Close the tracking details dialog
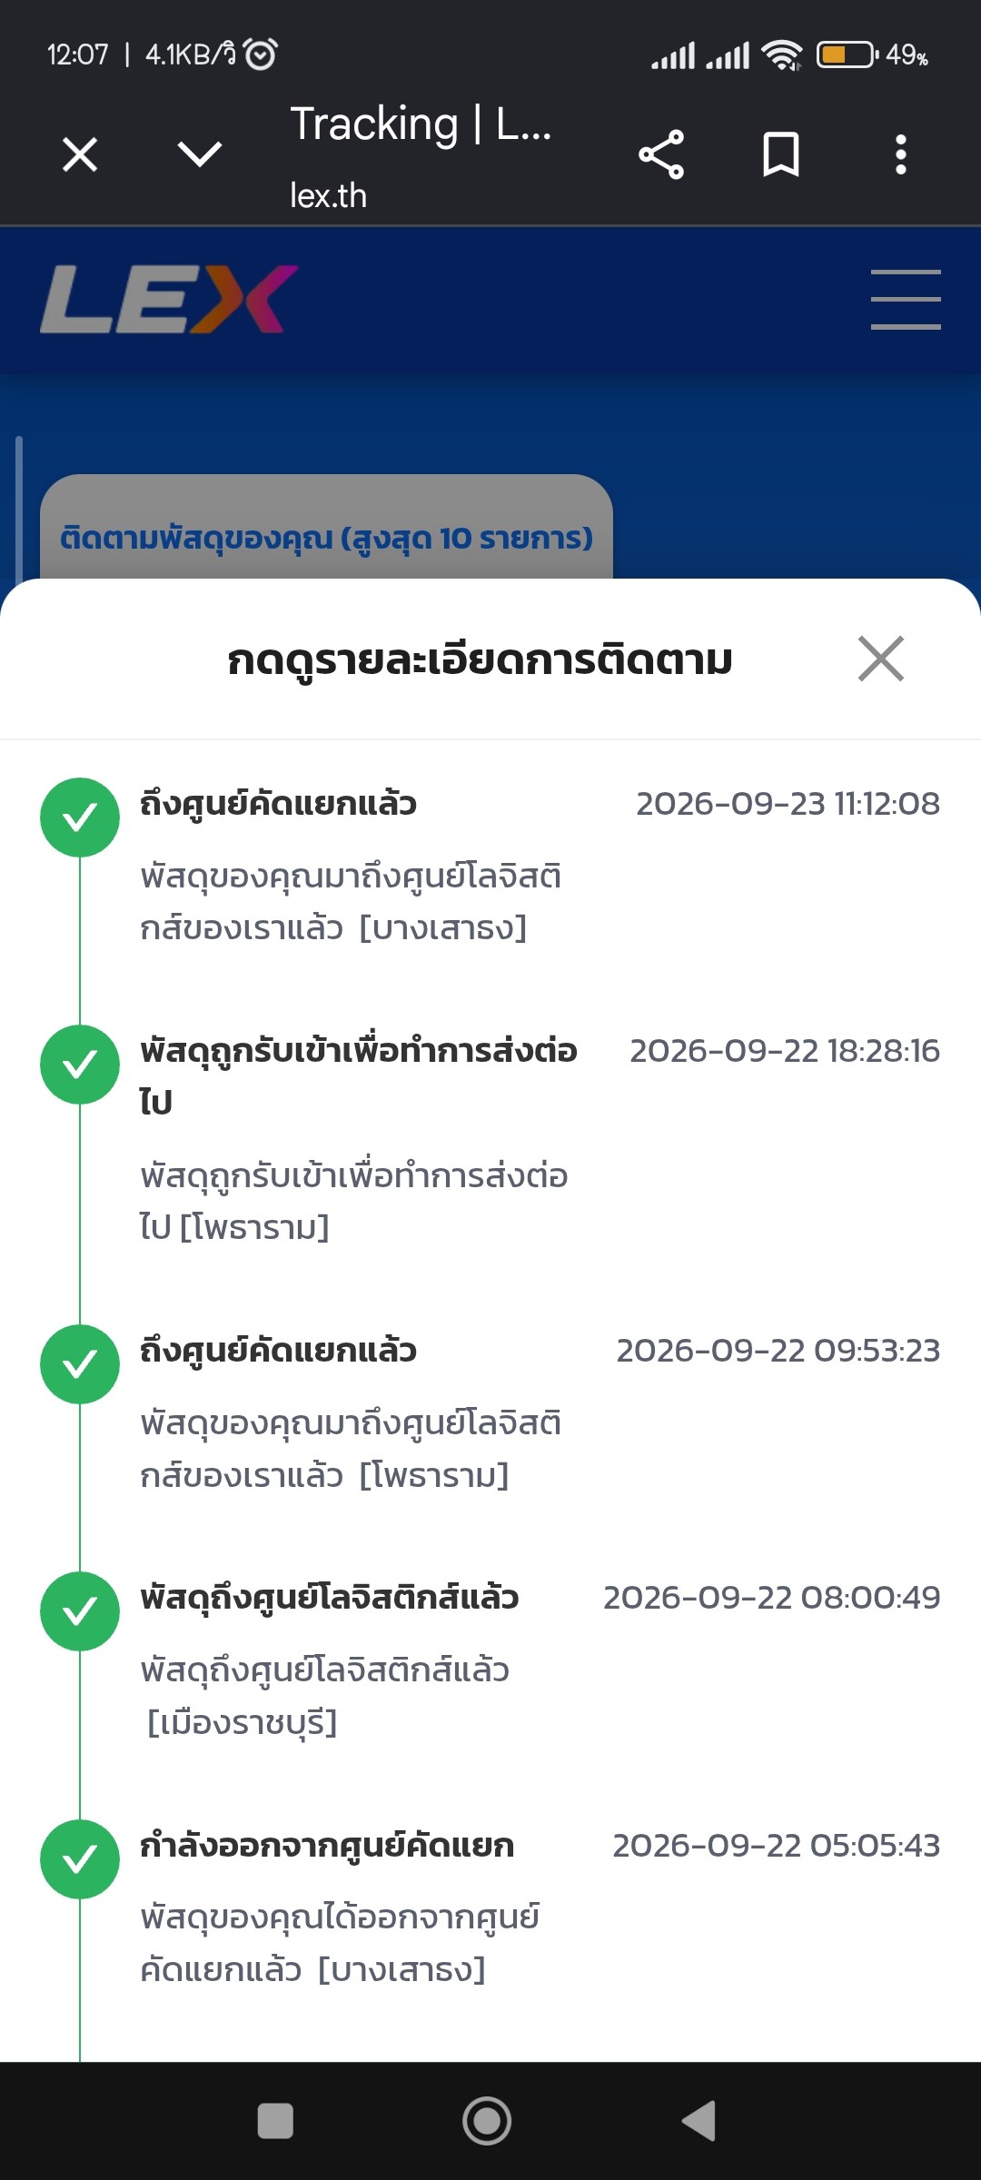 pyautogui.click(x=881, y=659)
